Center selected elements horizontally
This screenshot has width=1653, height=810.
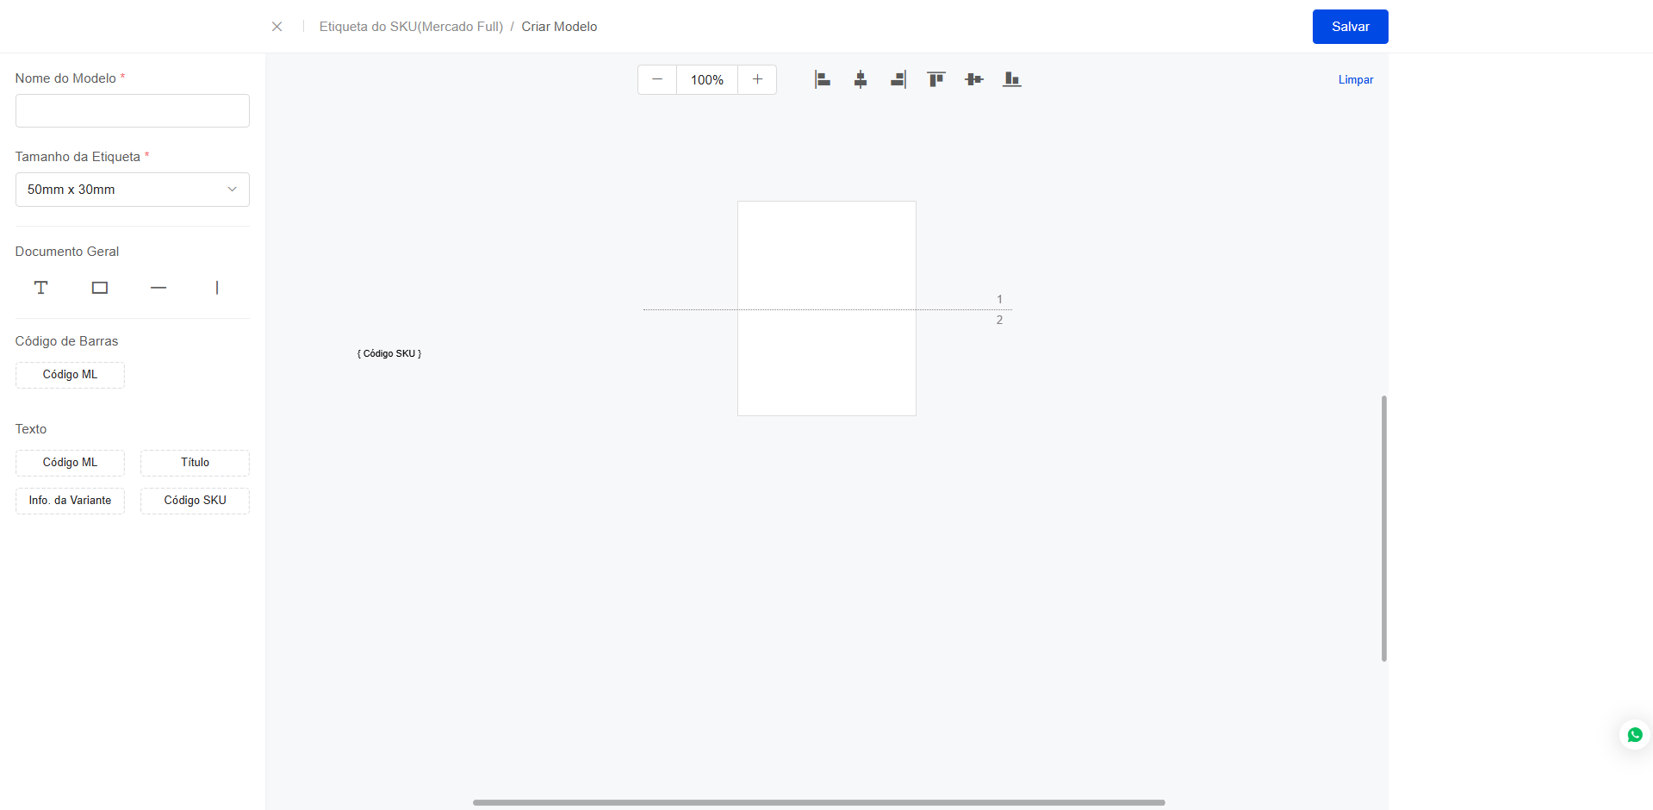click(861, 79)
